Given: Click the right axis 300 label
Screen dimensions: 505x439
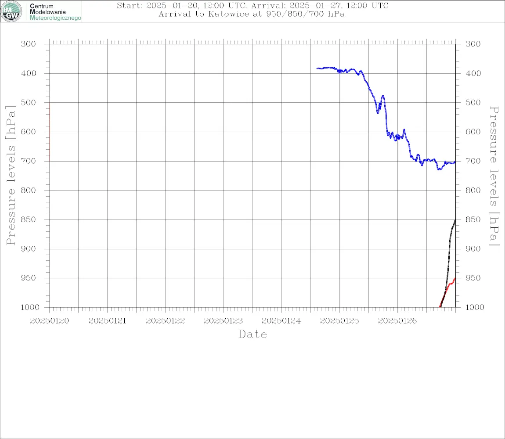Looking at the screenshot, I should 473,44.
